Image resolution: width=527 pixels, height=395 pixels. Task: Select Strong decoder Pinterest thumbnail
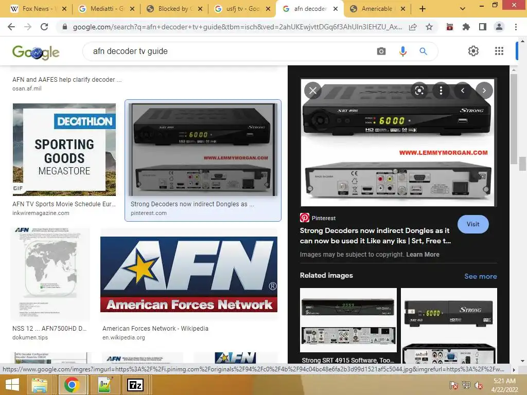click(203, 150)
